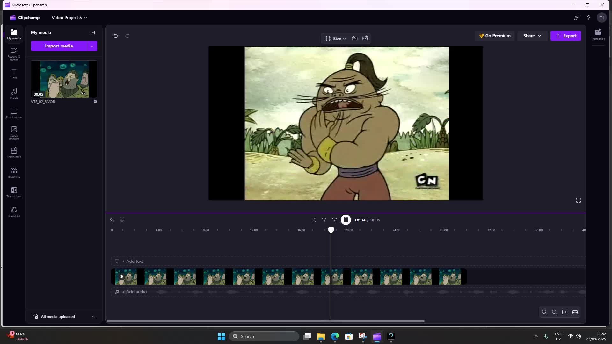Click the horizontal timeline scrollbar

click(x=266, y=321)
